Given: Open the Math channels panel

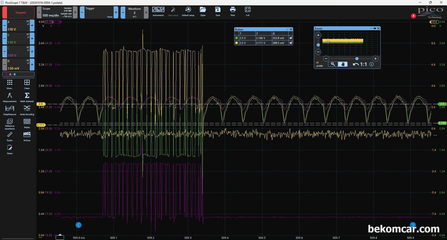Looking at the screenshot, I should coord(27,98).
